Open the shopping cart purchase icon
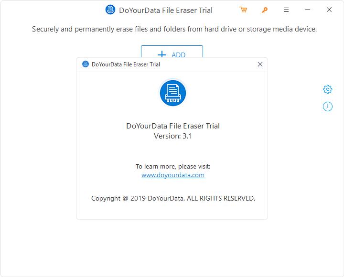This screenshot has width=344, height=277. point(243,10)
